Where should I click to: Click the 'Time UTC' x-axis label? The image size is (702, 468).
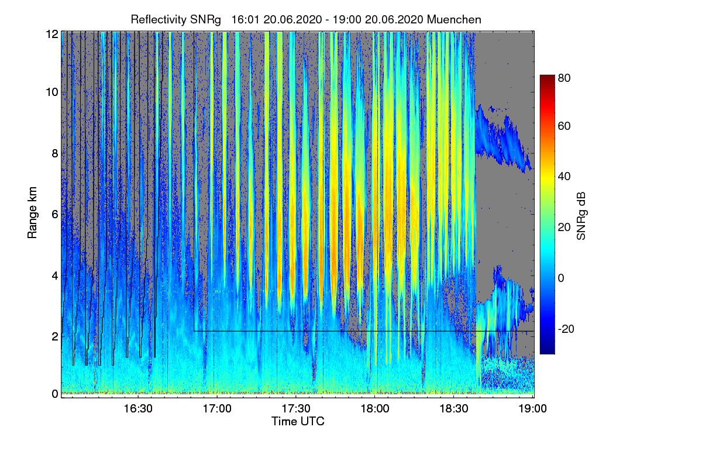click(x=298, y=421)
